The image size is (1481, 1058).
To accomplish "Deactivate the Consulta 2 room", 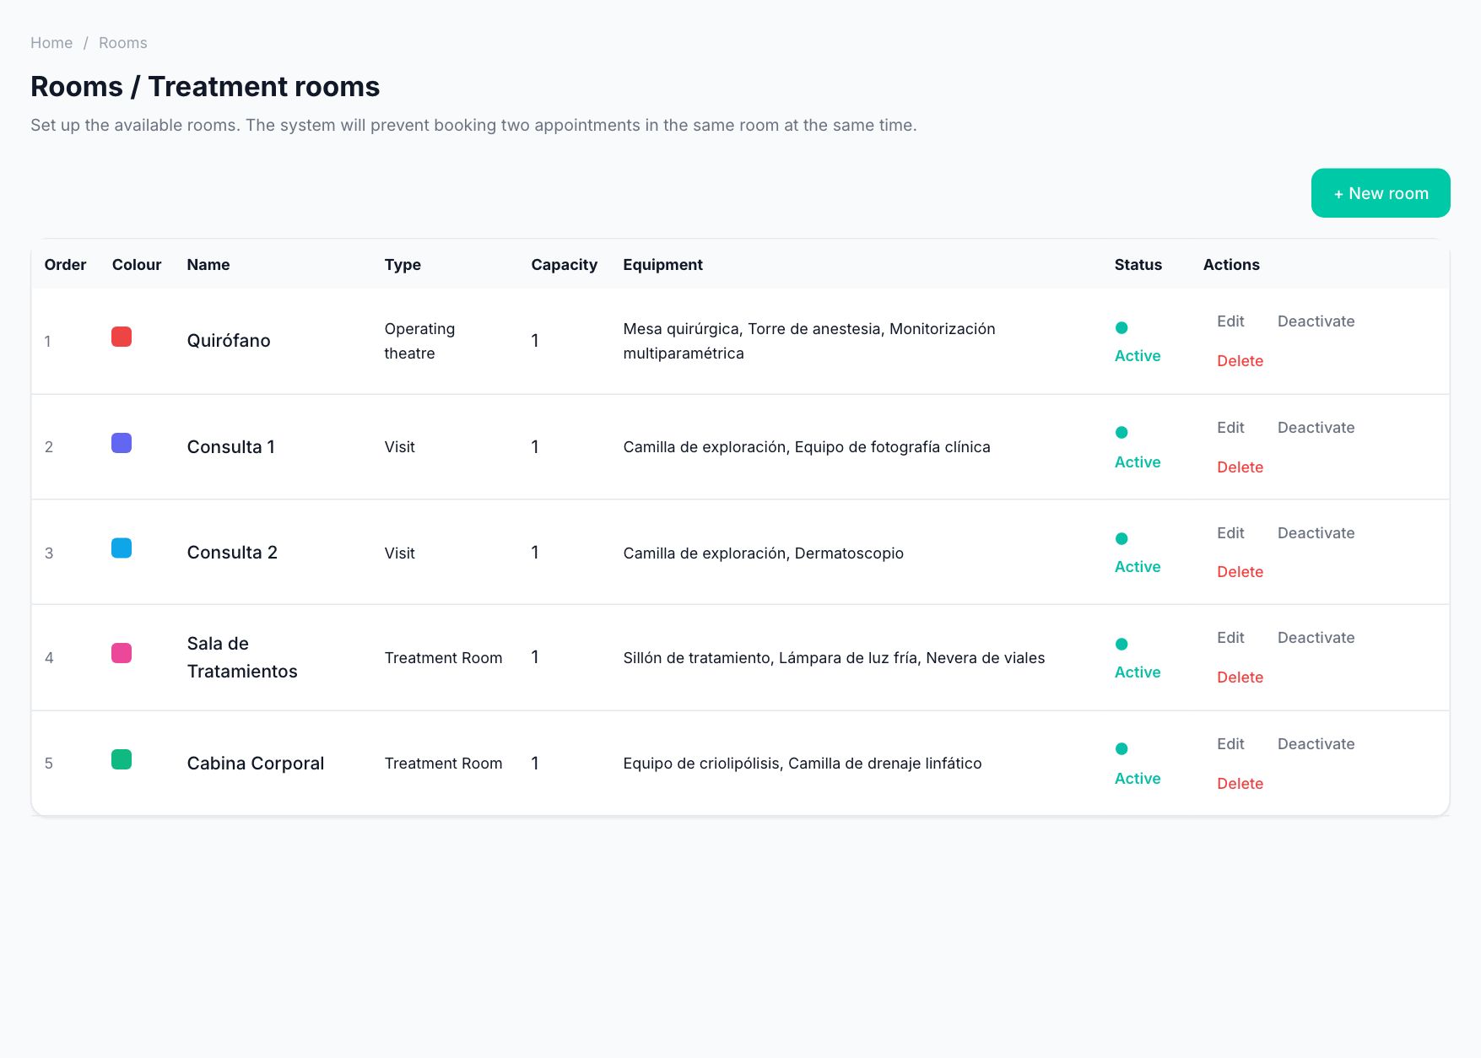I will [1316, 533].
